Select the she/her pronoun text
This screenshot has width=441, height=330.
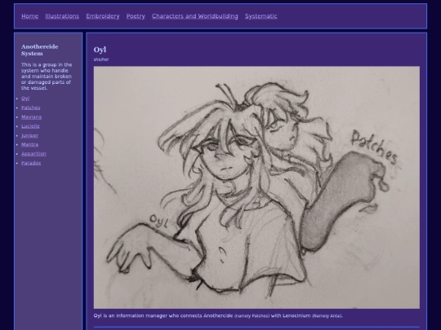point(101,59)
